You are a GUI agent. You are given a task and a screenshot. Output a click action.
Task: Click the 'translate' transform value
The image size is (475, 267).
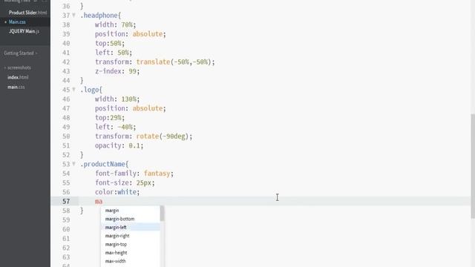tap(154, 62)
